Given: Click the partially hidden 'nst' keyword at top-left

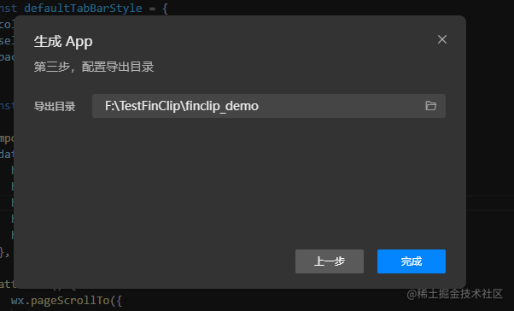Looking at the screenshot, I should tap(9, 8).
